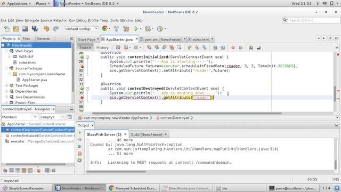Click the editor horizontal scrollbar
Viewport: 341px width, 192px height.
pyautogui.click(x=187, y=113)
